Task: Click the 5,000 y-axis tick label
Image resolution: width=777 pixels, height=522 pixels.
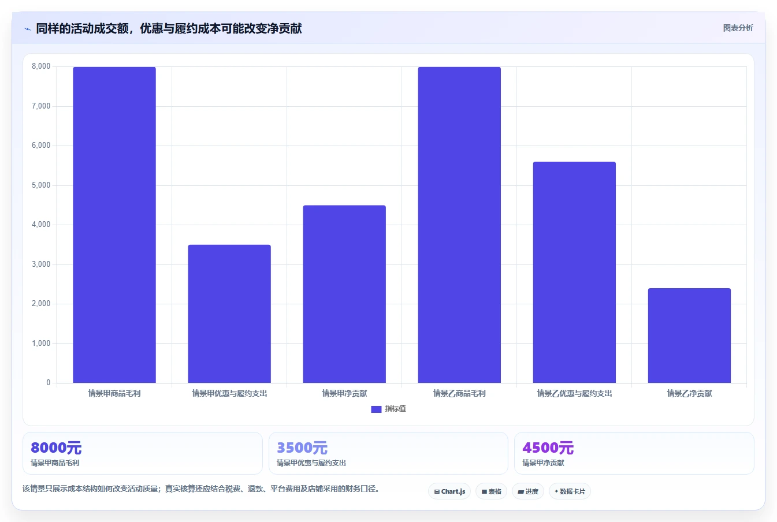Action: click(x=41, y=185)
